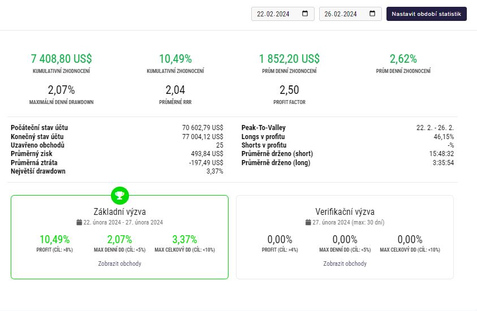Open Zobrazit obchody under Verifikační výzva
477x311 pixels.
point(345,264)
